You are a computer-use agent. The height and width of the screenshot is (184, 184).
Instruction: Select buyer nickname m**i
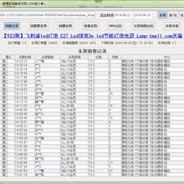pyautogui.click(x=48, y=134)
